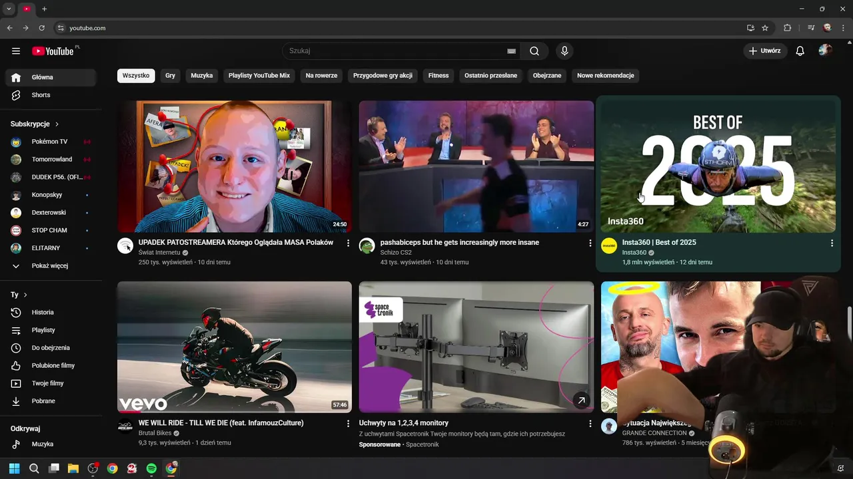Open Pobrane downloads
The width and height of the screenshot is (853, 479).
click(51, 401)
